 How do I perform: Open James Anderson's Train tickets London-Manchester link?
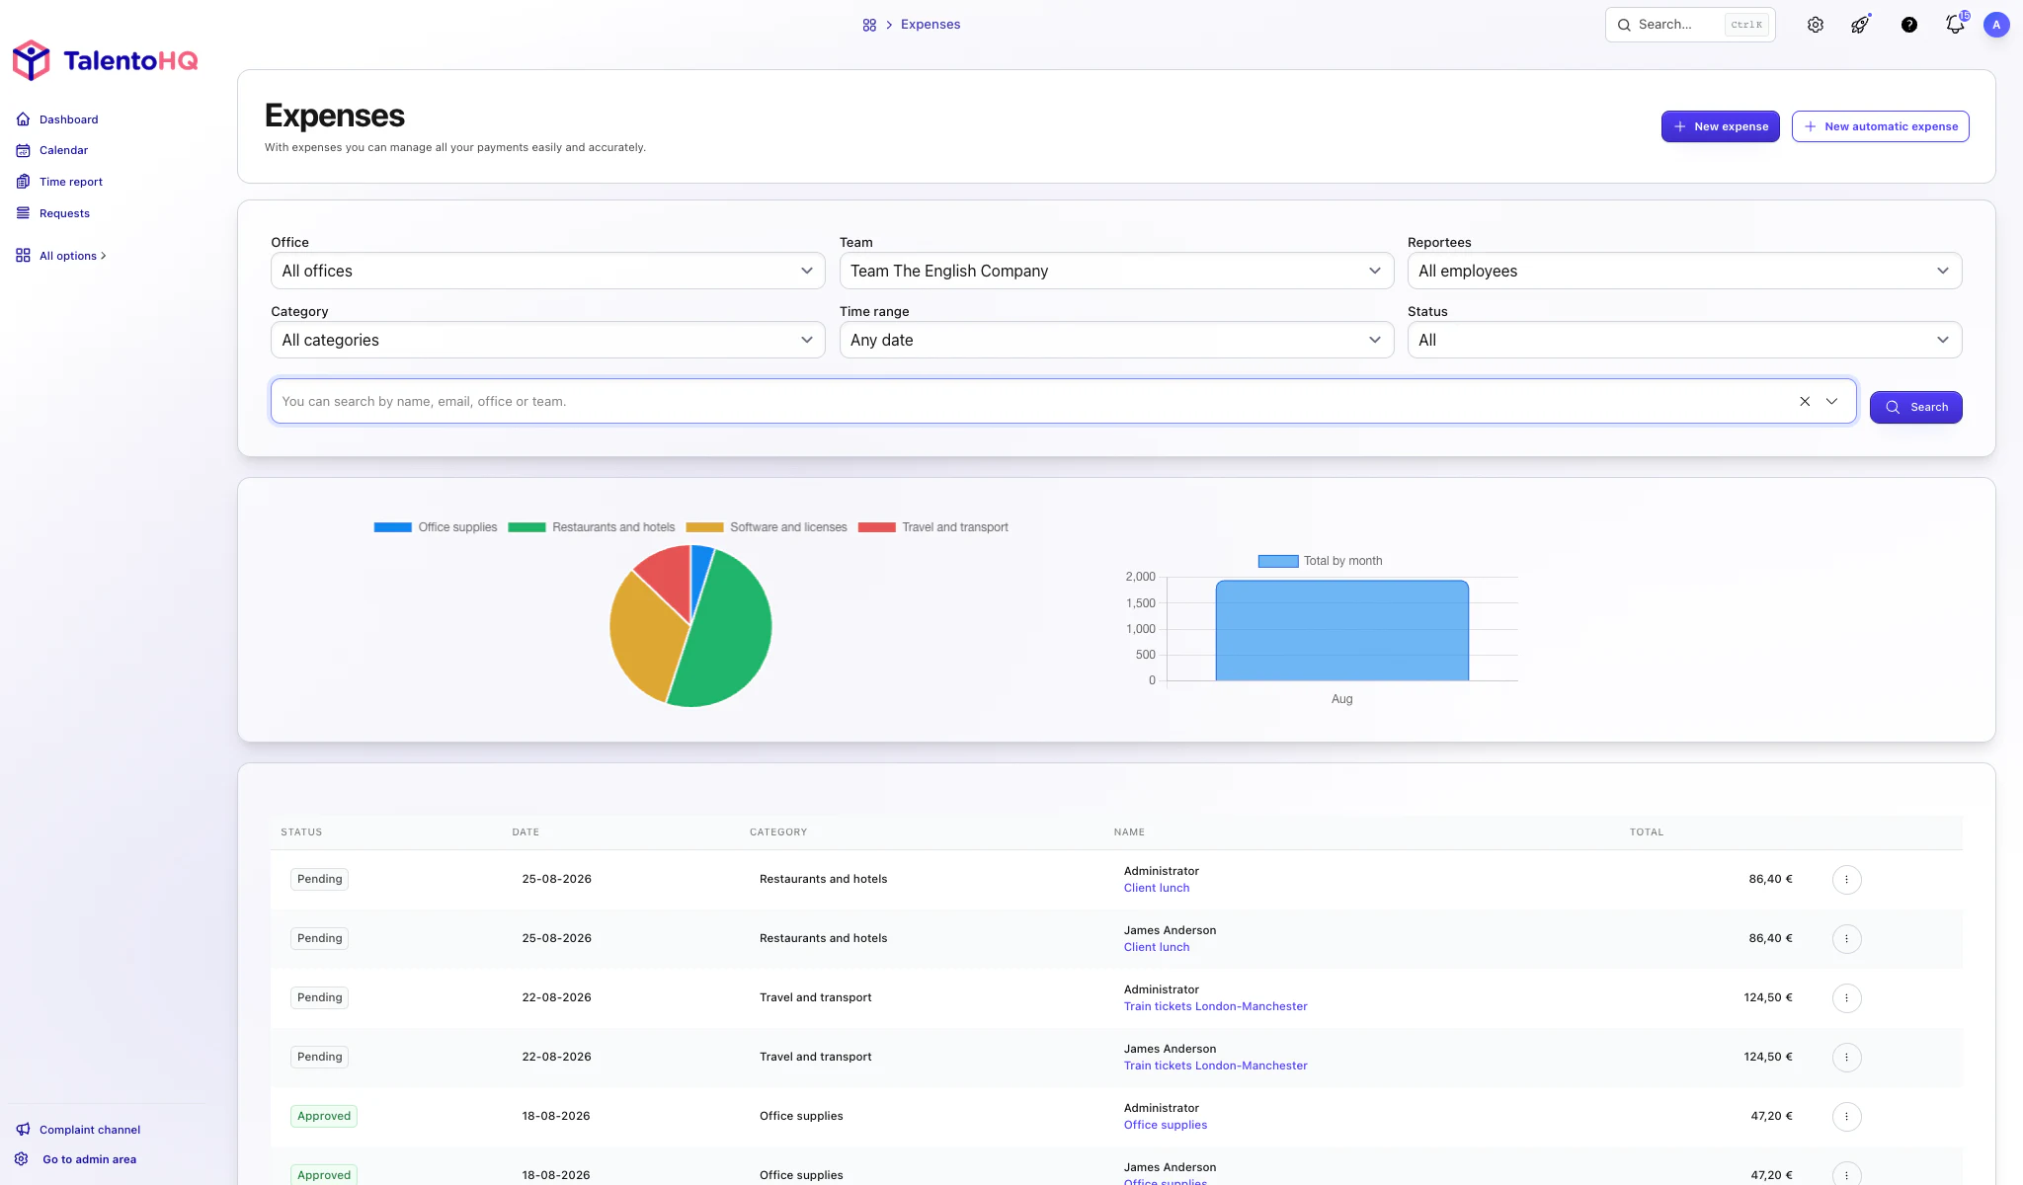[1216, 1066]
